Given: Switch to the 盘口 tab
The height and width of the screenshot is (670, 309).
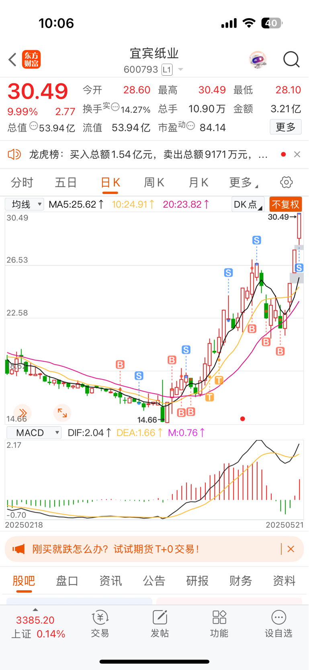Looking at the screenshot, I should click(67, 581).
